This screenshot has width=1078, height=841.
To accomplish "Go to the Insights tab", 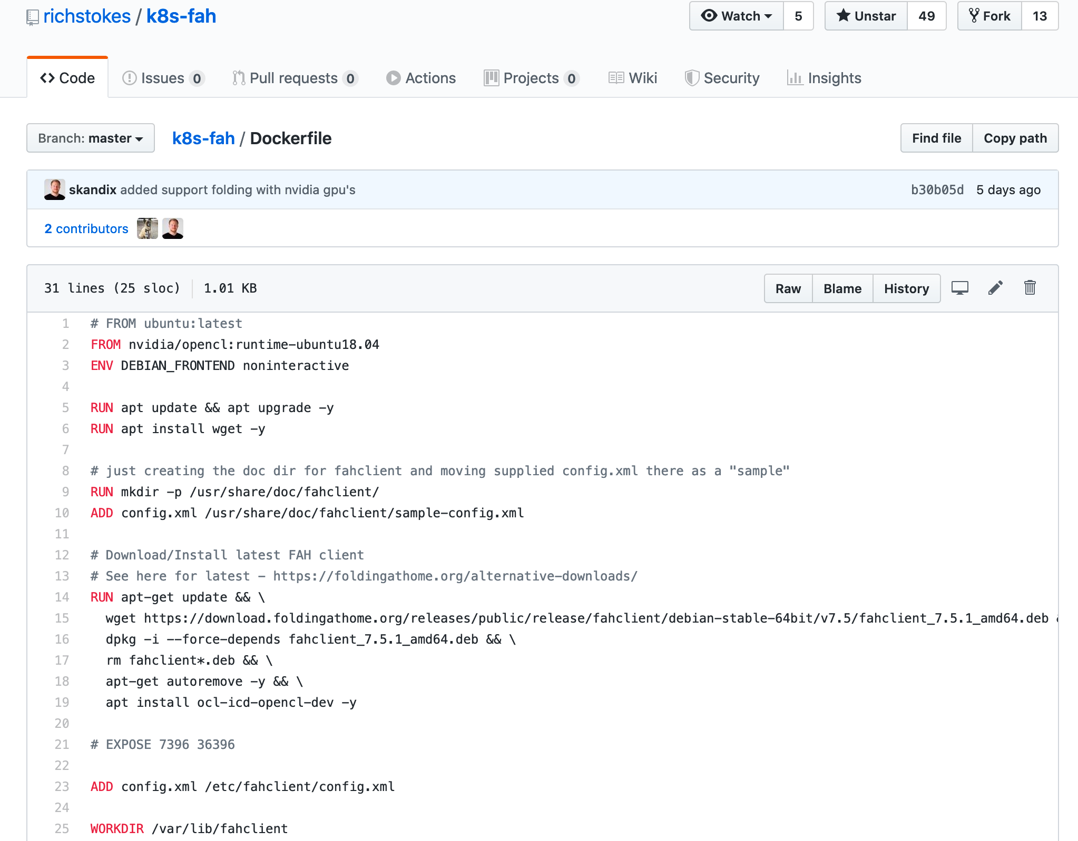I will point(825,78).
